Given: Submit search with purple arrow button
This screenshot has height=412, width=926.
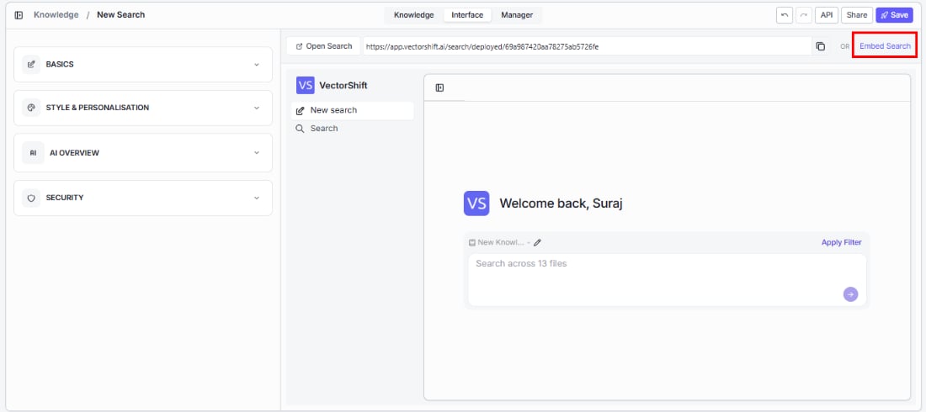Looking at the screenshot, I should tap(850, 294).
